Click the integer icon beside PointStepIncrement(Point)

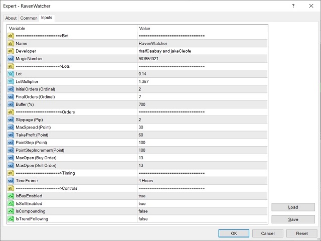pyautogui.click(x=11, y=150)
